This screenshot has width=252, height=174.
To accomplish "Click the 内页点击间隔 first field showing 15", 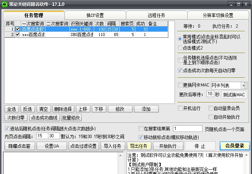I will click(42, 136).
